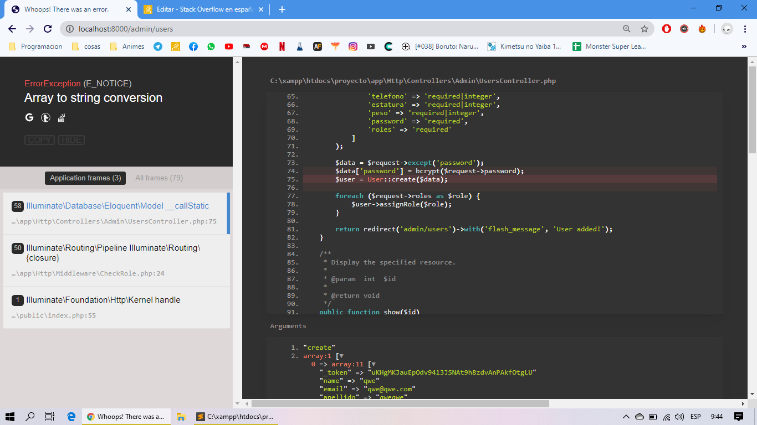Reload the current page

(x=48, y=29)
